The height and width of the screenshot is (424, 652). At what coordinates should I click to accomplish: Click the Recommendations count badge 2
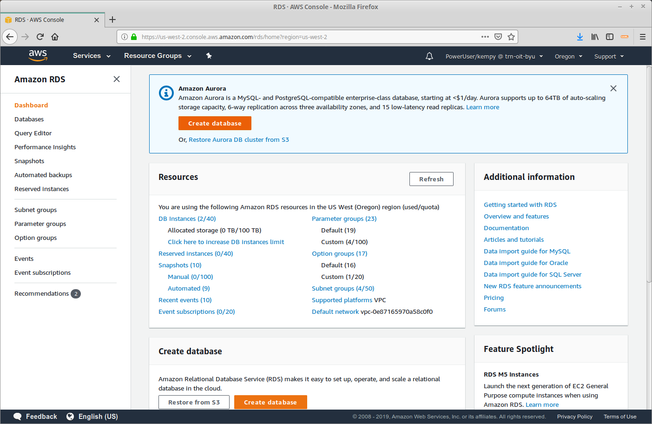[x=76, y=294]
